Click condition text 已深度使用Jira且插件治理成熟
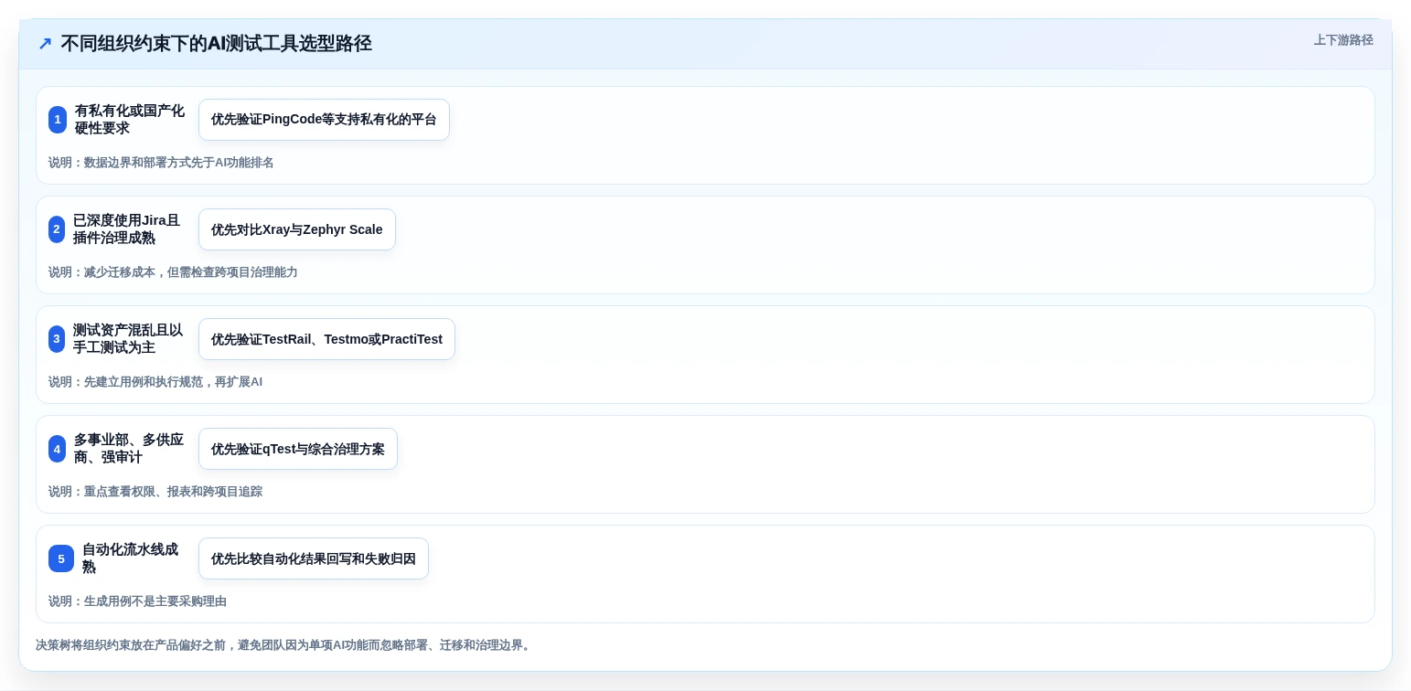The height and width of the screenshot is (691, 1411). pos(127,229)
